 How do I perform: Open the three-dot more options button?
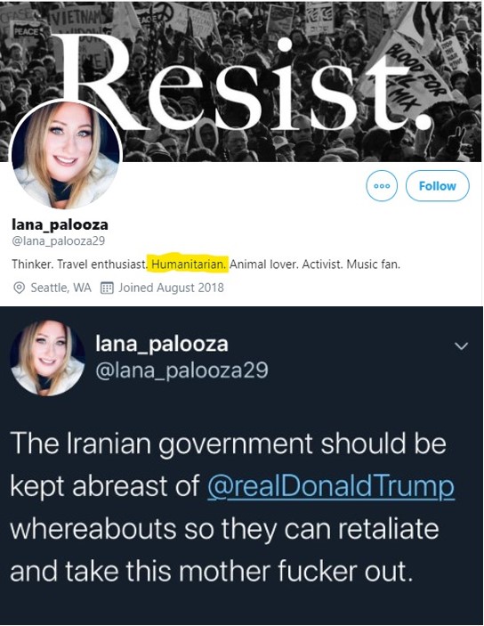(382, 185)
